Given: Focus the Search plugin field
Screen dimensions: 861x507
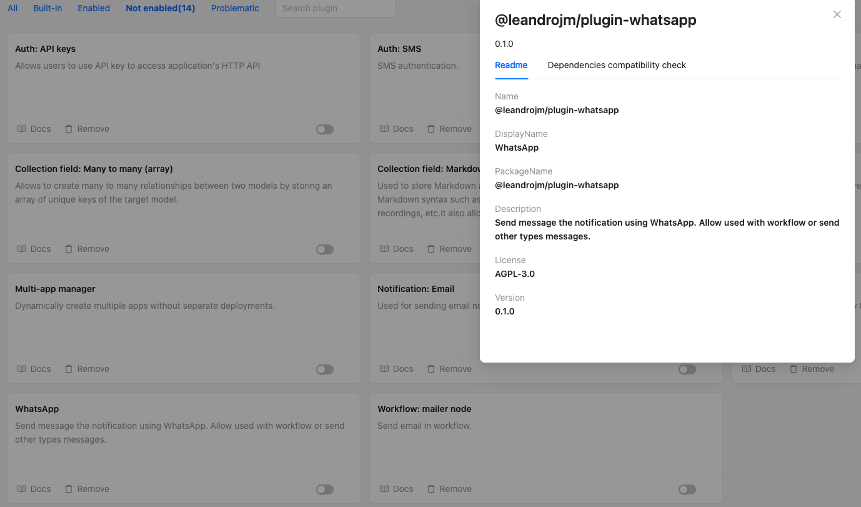Looking at the screenshot, I should [336, 8].
